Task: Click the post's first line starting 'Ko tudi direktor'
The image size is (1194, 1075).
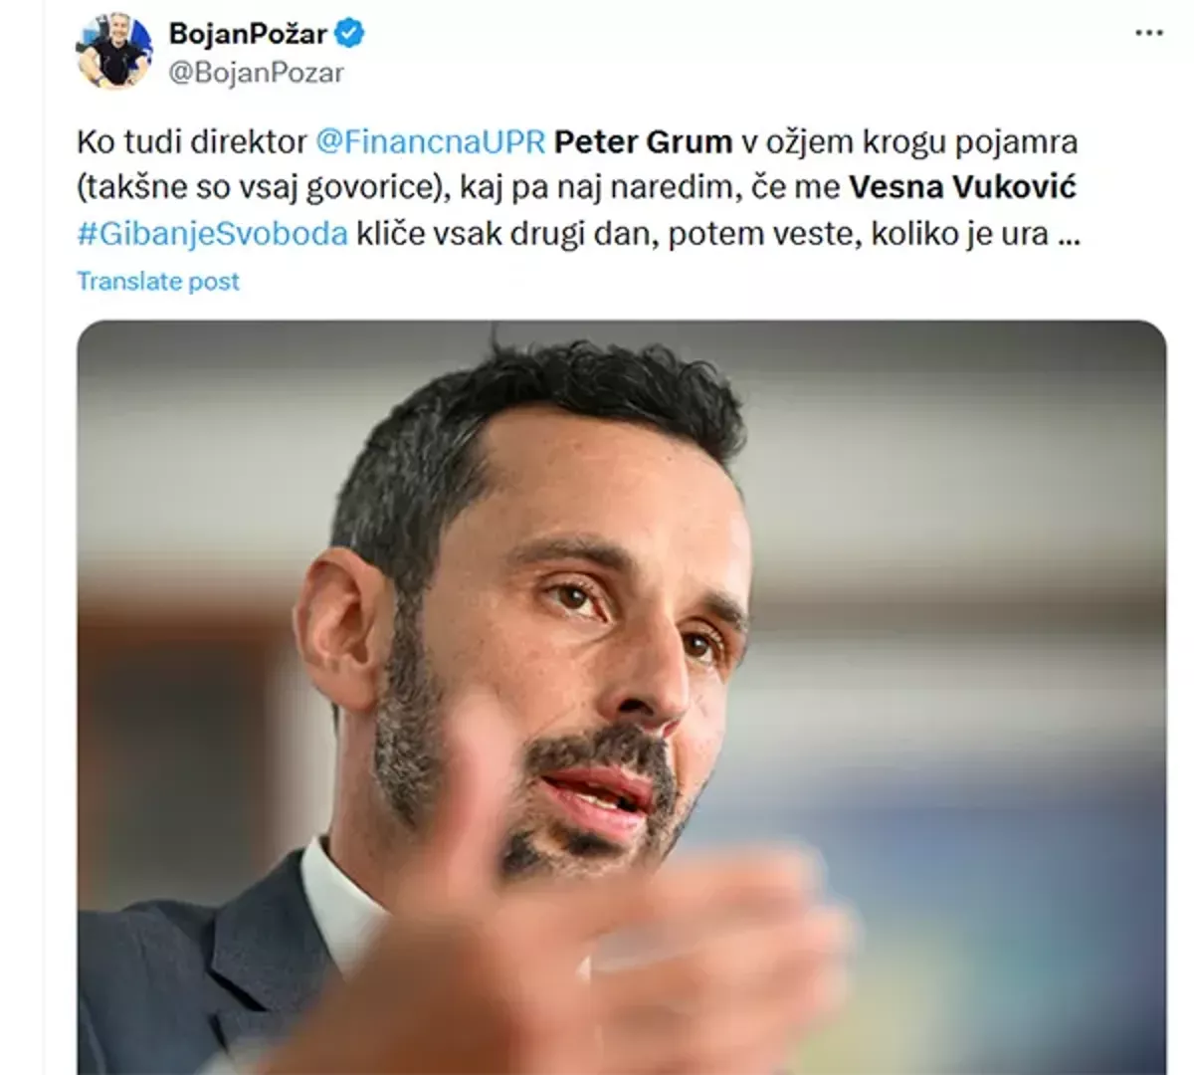Action: (x=577, y=142)
